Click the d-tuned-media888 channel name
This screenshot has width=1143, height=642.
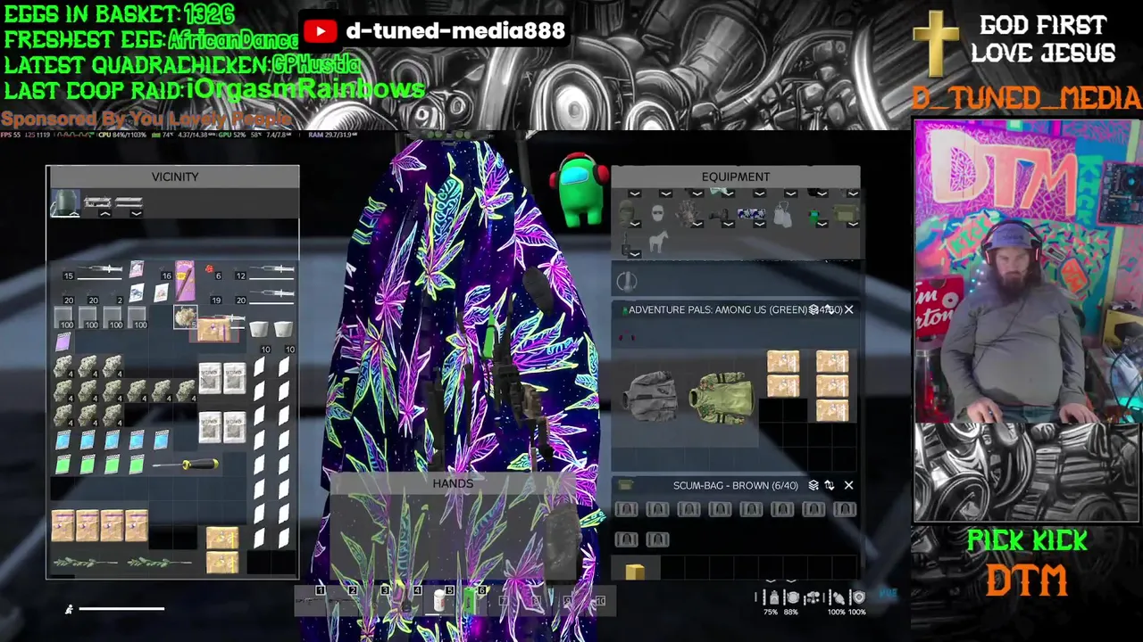click(x=455, y=31)
